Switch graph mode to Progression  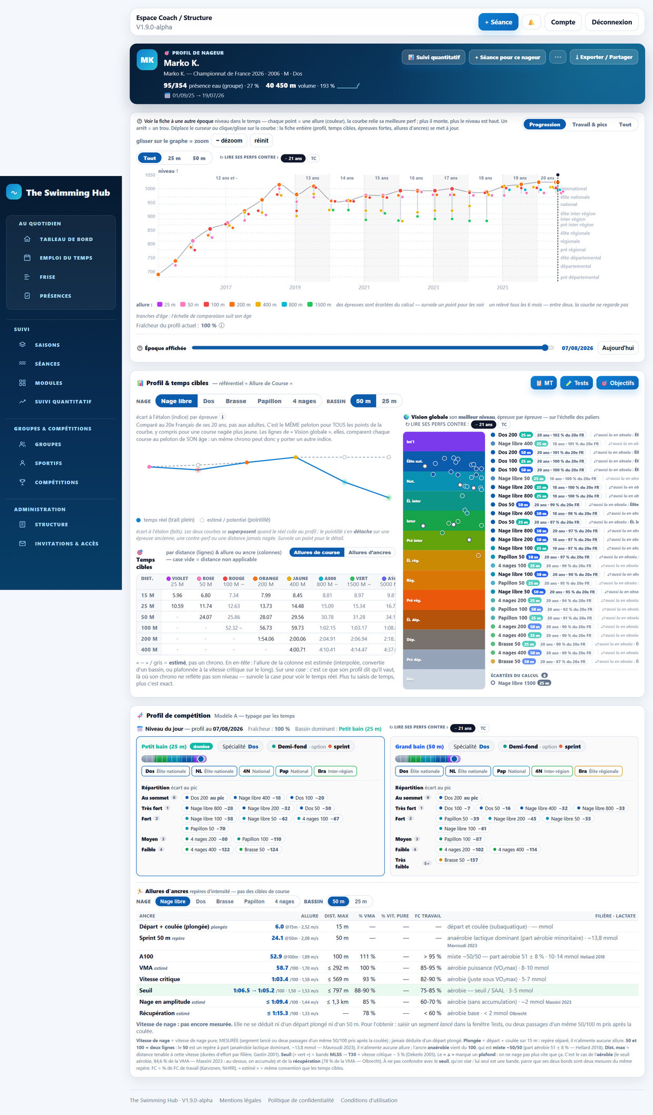(x=545, y=124)
